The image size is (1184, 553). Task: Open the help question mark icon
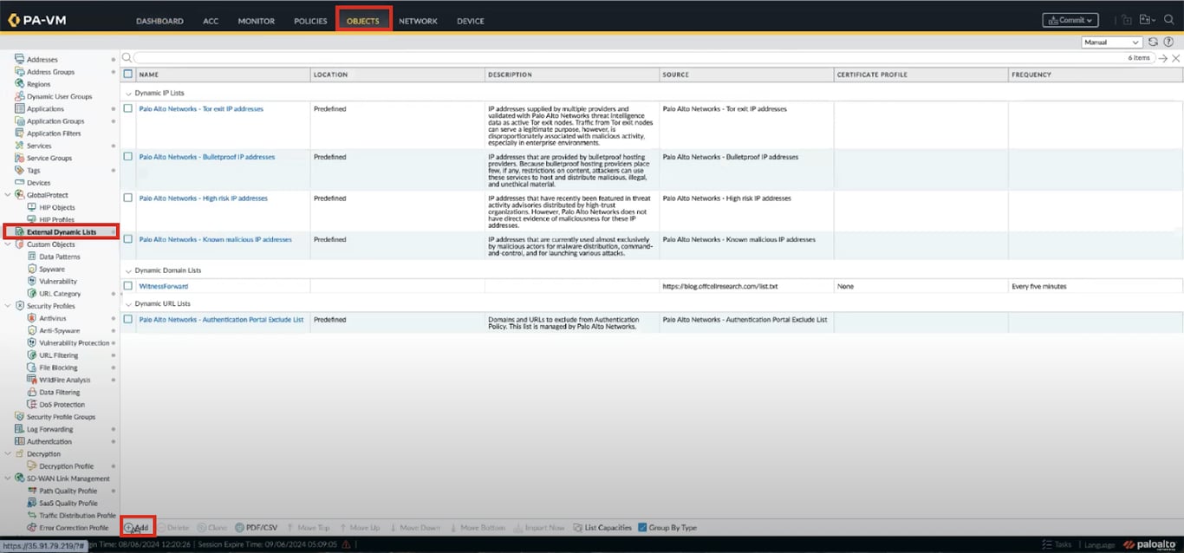(1168, 42)
